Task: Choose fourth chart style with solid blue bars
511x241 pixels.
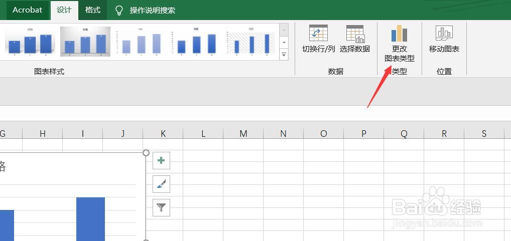Action: pyautogui.click(x=196, y=42)
